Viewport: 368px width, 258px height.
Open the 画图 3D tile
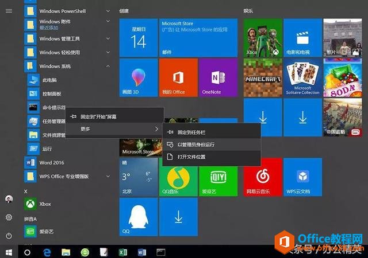tap(139, 77)
